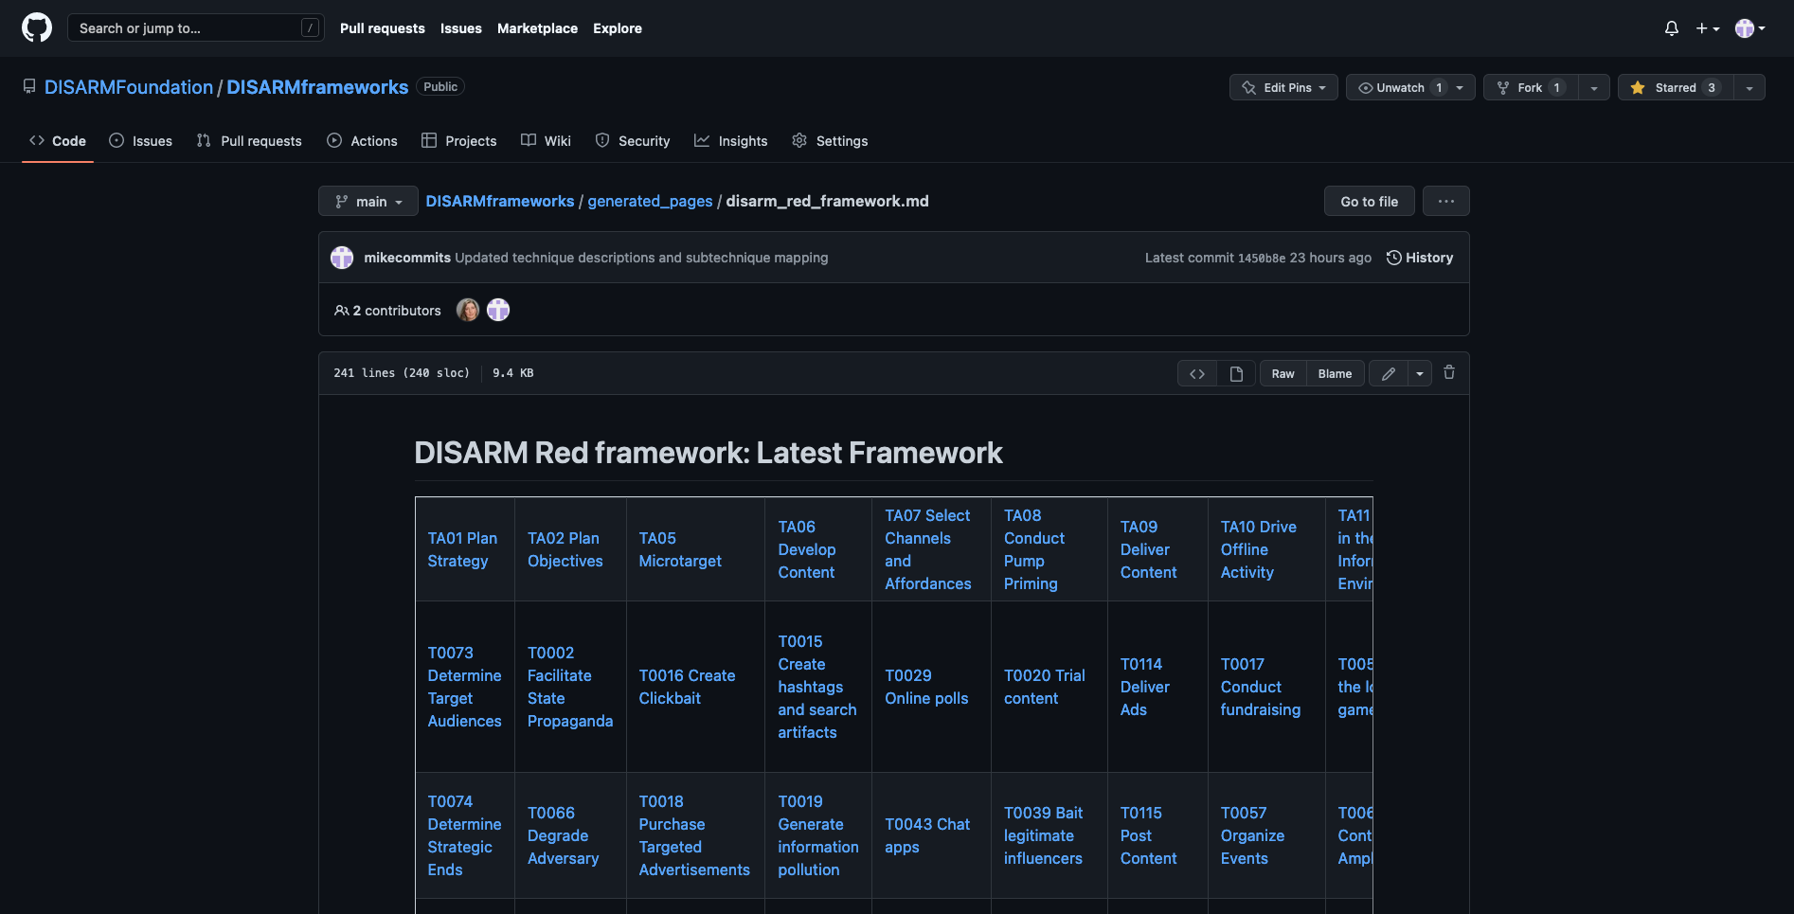Open T0039 Bait legitimate influencers

click(x=1043, y=835)
